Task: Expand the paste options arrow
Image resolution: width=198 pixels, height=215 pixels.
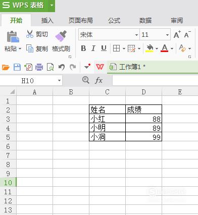Action: click(x=20, y=49)
